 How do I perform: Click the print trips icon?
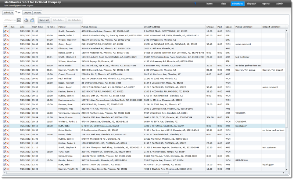[x=26, y=20]
